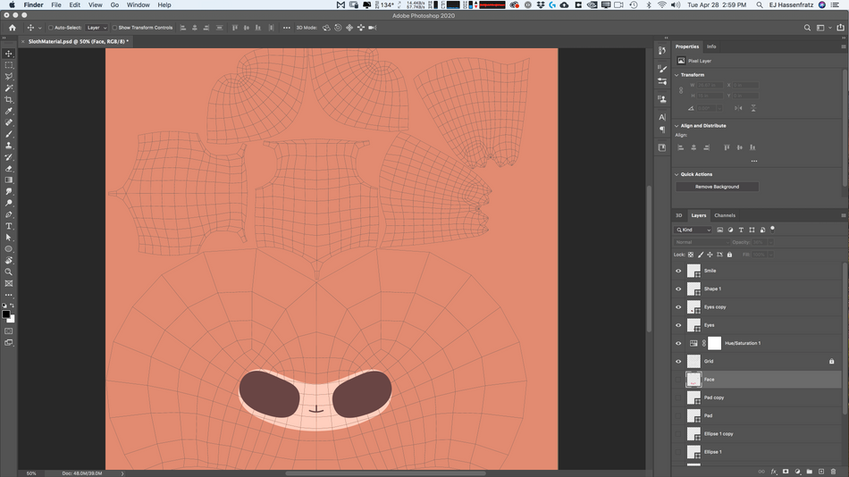This screenshot has height=477, width=849.
Task: Select the Lasso tool
Action: coord(9,76)
